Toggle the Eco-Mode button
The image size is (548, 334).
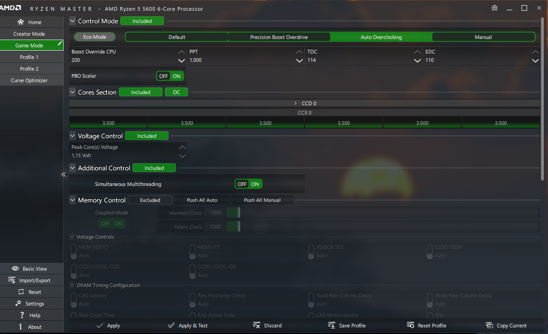click(x=95, y=37)
